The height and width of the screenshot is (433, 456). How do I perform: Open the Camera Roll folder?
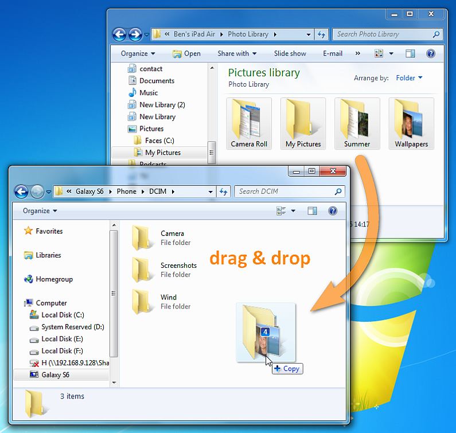point(249,123)
